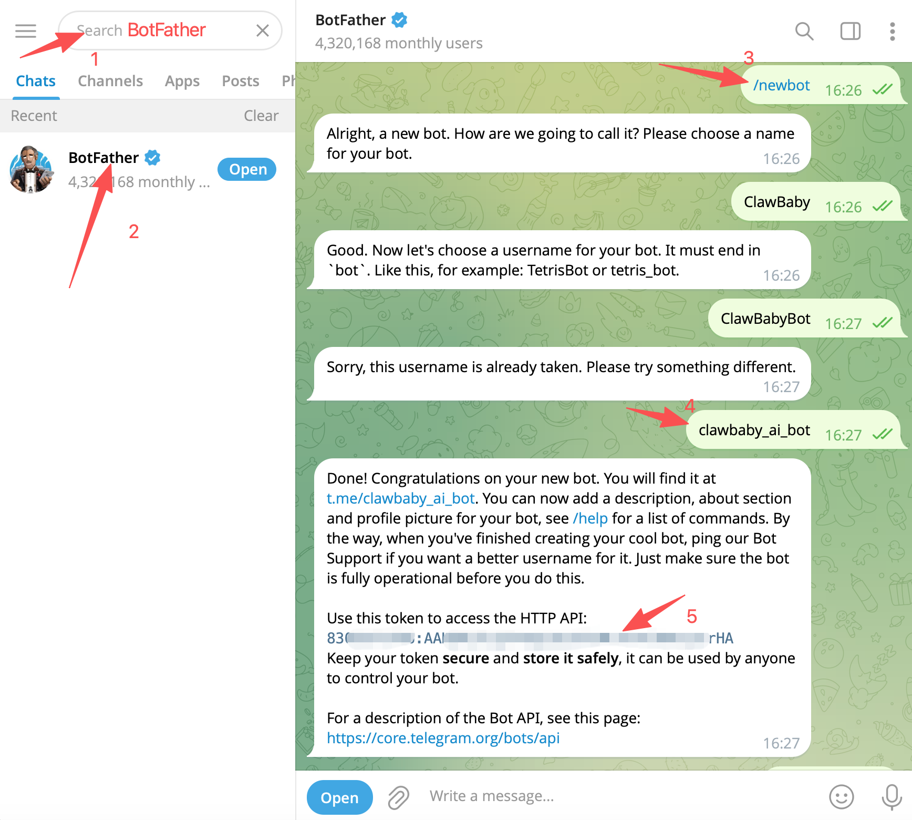Image resolution: width=912 pixels, height=820 pixels.
Task: Open BotFather from search result
Action: point(247,169)
